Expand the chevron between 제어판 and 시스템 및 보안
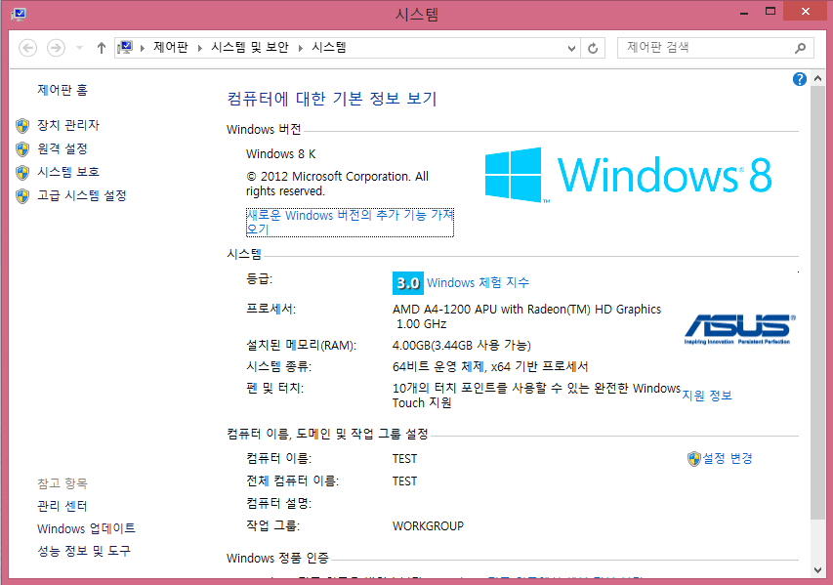This screenshot has width=833, height=585. point(200,49)
